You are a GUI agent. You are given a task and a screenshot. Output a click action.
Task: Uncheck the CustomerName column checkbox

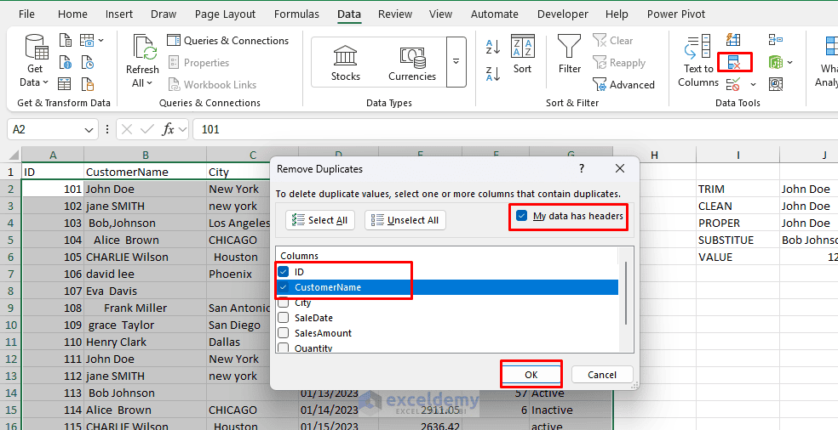pos(284,287)
